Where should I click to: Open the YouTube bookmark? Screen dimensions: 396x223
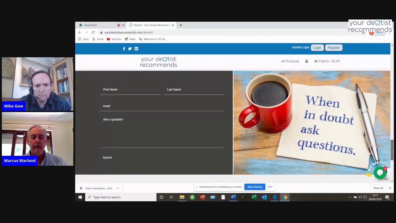pos(114,39)
